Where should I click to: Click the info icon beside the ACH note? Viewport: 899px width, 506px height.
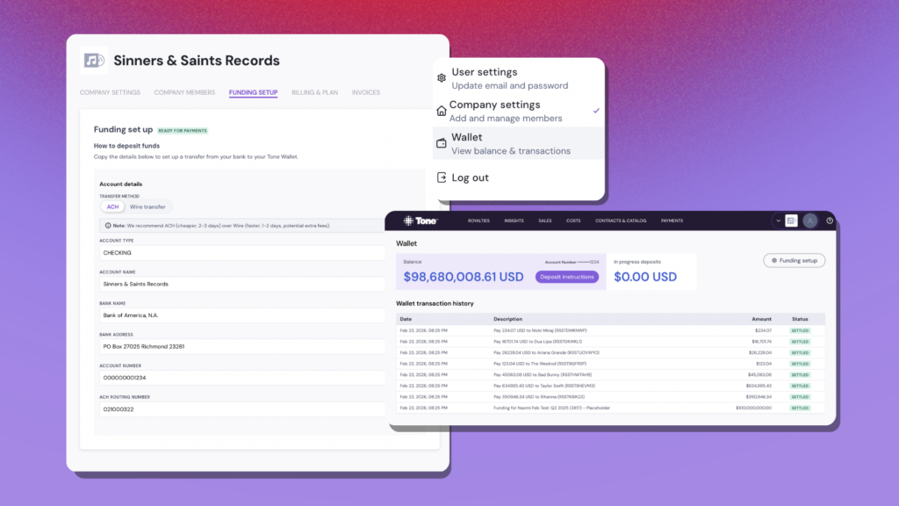pos(108,226)
